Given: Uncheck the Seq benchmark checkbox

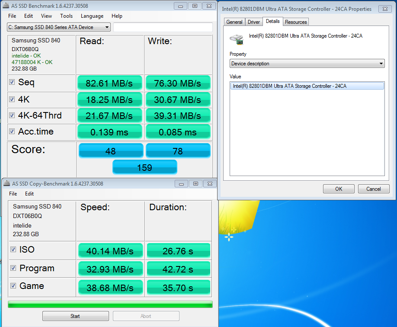Looking at the screenshot, I should pos(12,83).
